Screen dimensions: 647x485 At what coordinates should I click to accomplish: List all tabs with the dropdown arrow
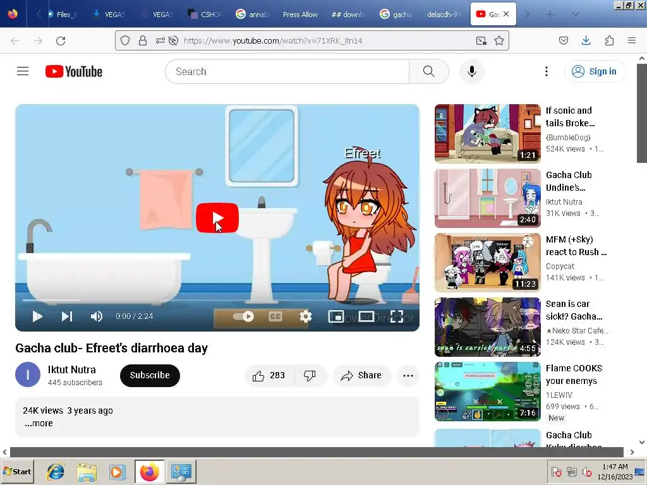pyautogui.click(x=575, y=15)
